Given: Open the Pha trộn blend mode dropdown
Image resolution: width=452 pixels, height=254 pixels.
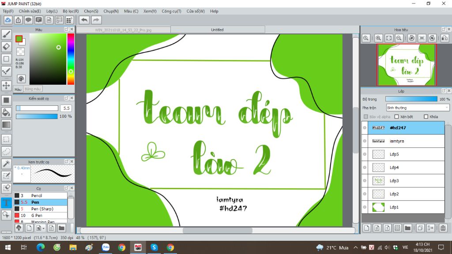Looking at the screenshot, I should [x=418, y=108].
